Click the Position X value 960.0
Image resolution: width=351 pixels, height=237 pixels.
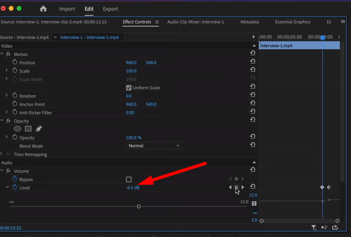click(131, 62)
